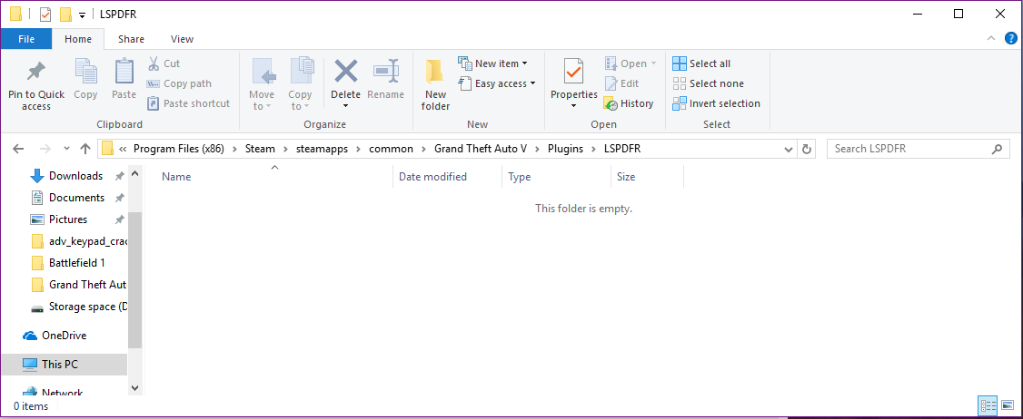
Task: Click Select none
Action: point(708,83)
